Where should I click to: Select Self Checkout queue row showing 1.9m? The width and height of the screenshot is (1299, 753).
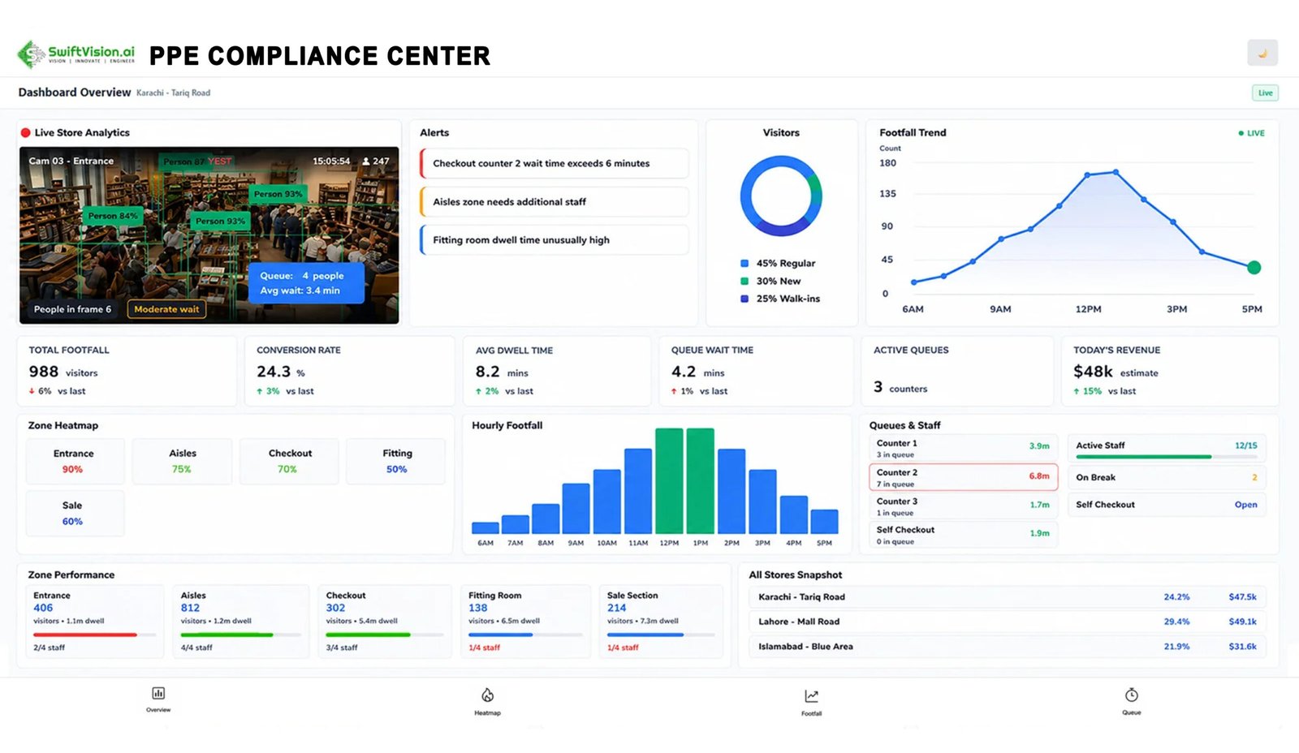pyautogui.click(x=964, y=535)
